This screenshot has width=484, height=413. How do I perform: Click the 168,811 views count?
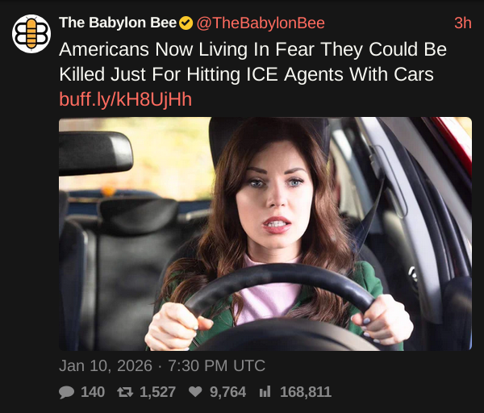[306, 392]
